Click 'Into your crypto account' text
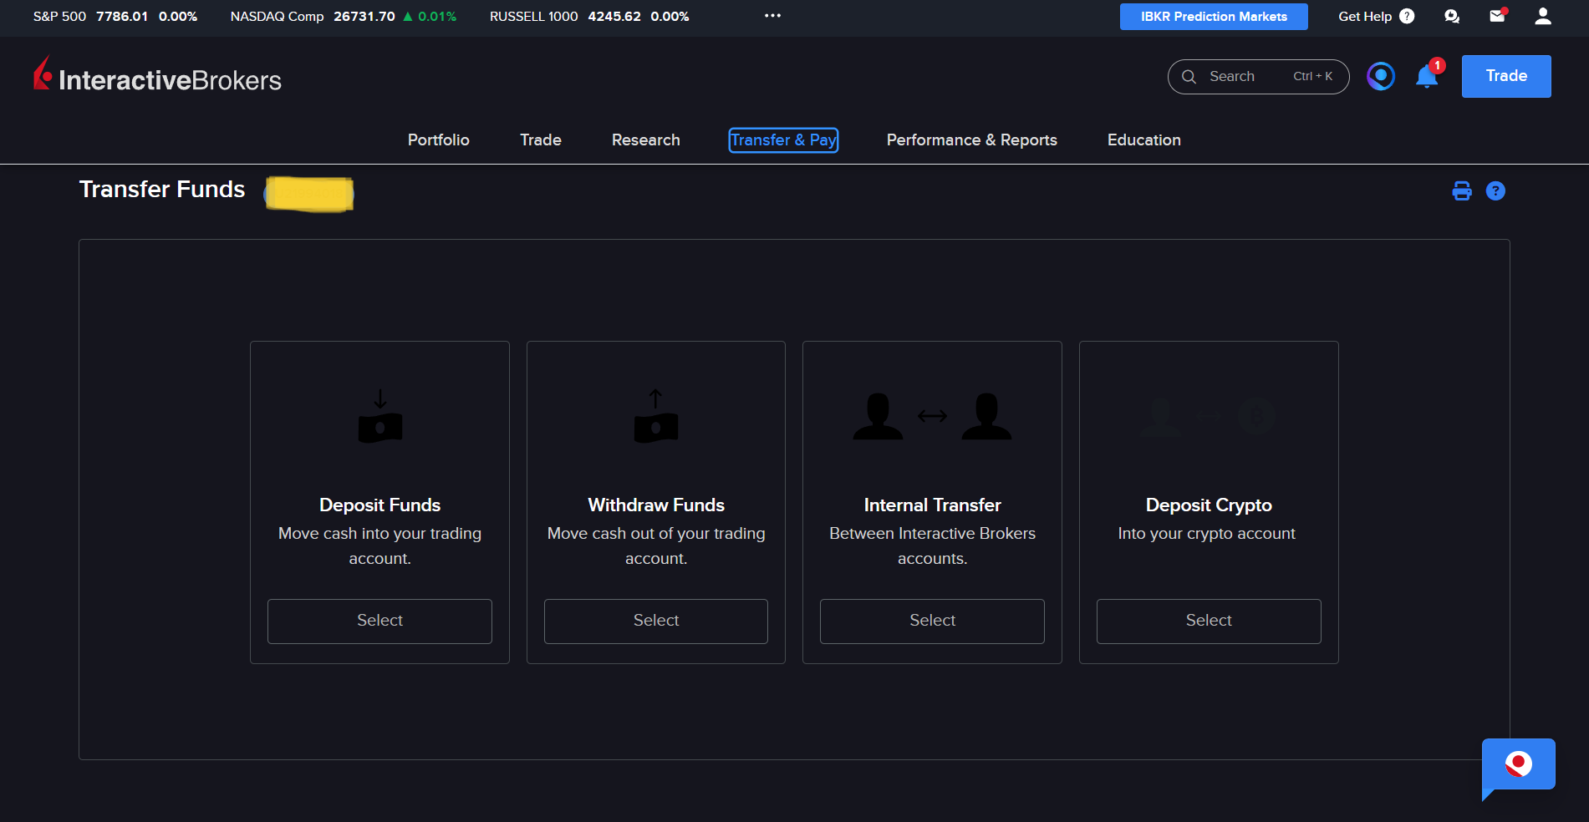This screenshot has width=1589, height=822. pos(1207,533)
